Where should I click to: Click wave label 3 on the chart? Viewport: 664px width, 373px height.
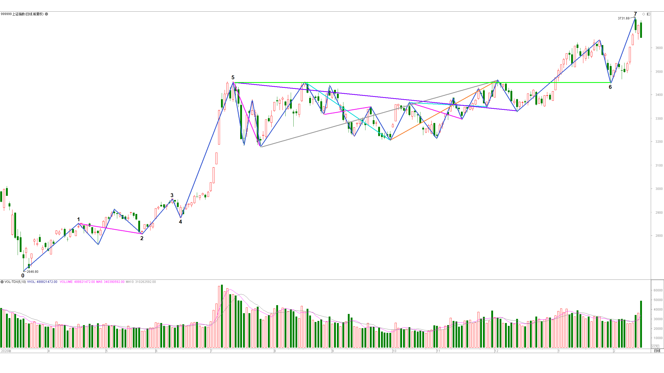172,195
